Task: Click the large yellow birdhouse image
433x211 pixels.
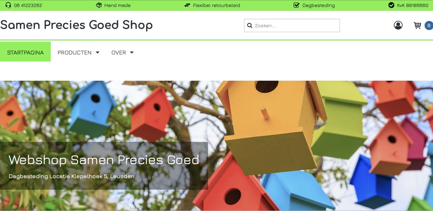Action: point(271,126)
